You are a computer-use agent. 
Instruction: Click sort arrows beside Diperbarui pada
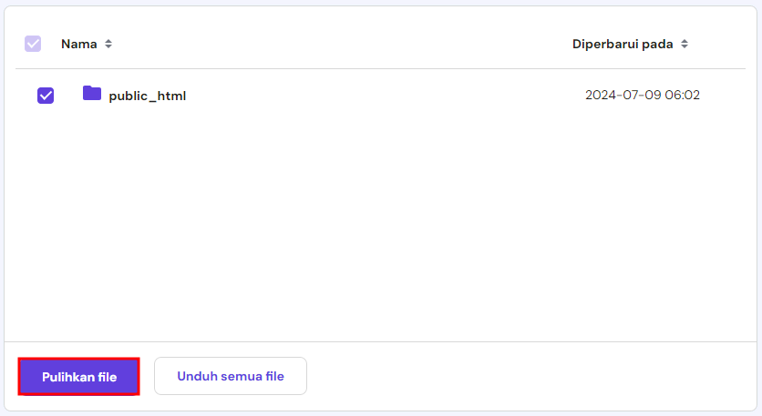685,44
